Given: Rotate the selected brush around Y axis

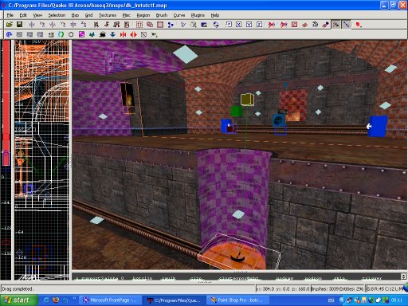Looking at the screenshot, I should click(63, 25).
